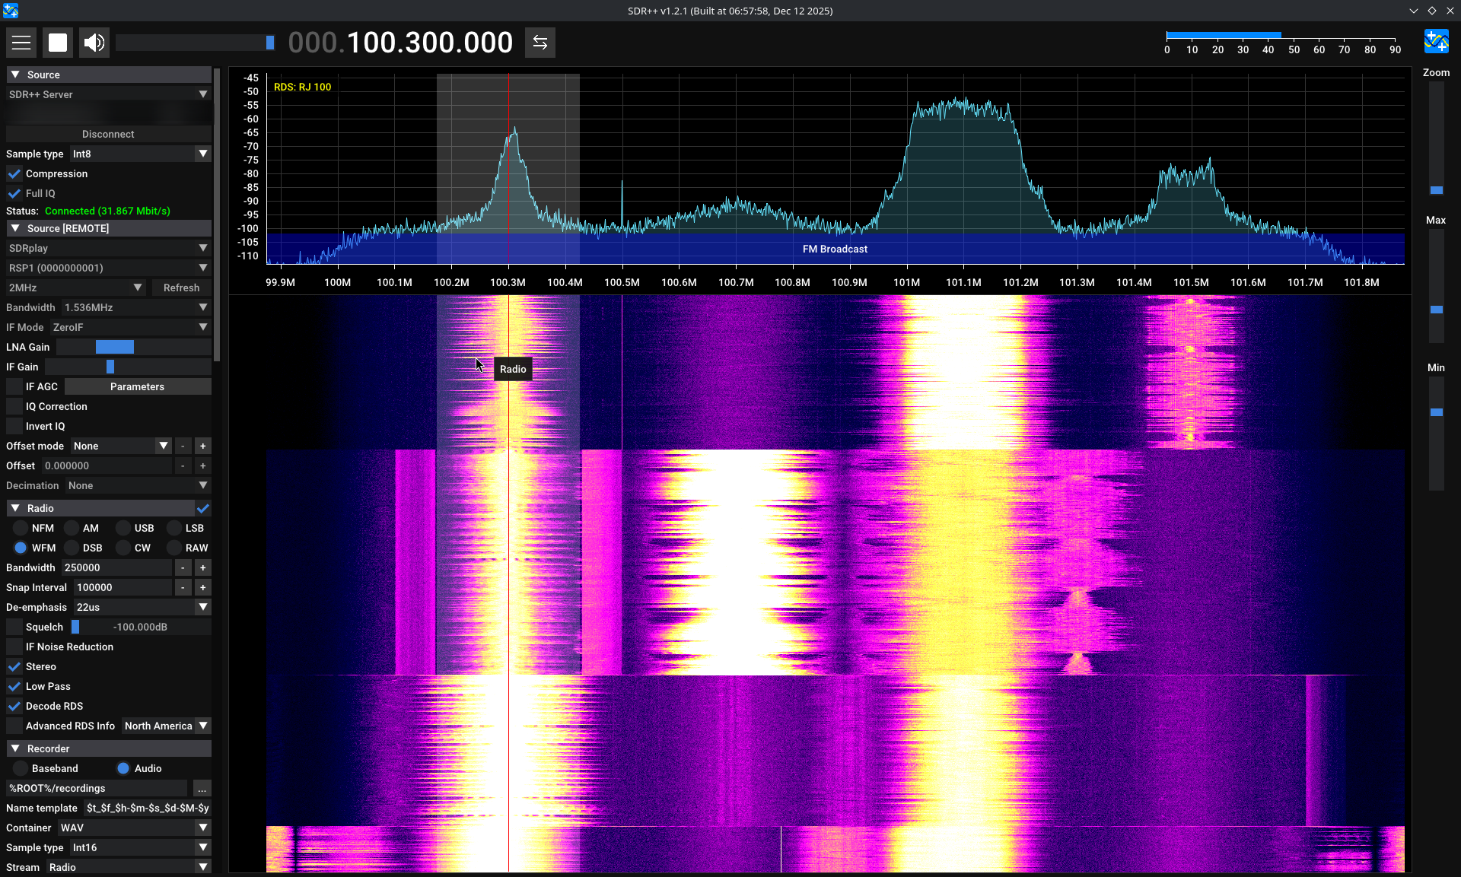Disable the Stereo checkbox

[x=14, y=666]
